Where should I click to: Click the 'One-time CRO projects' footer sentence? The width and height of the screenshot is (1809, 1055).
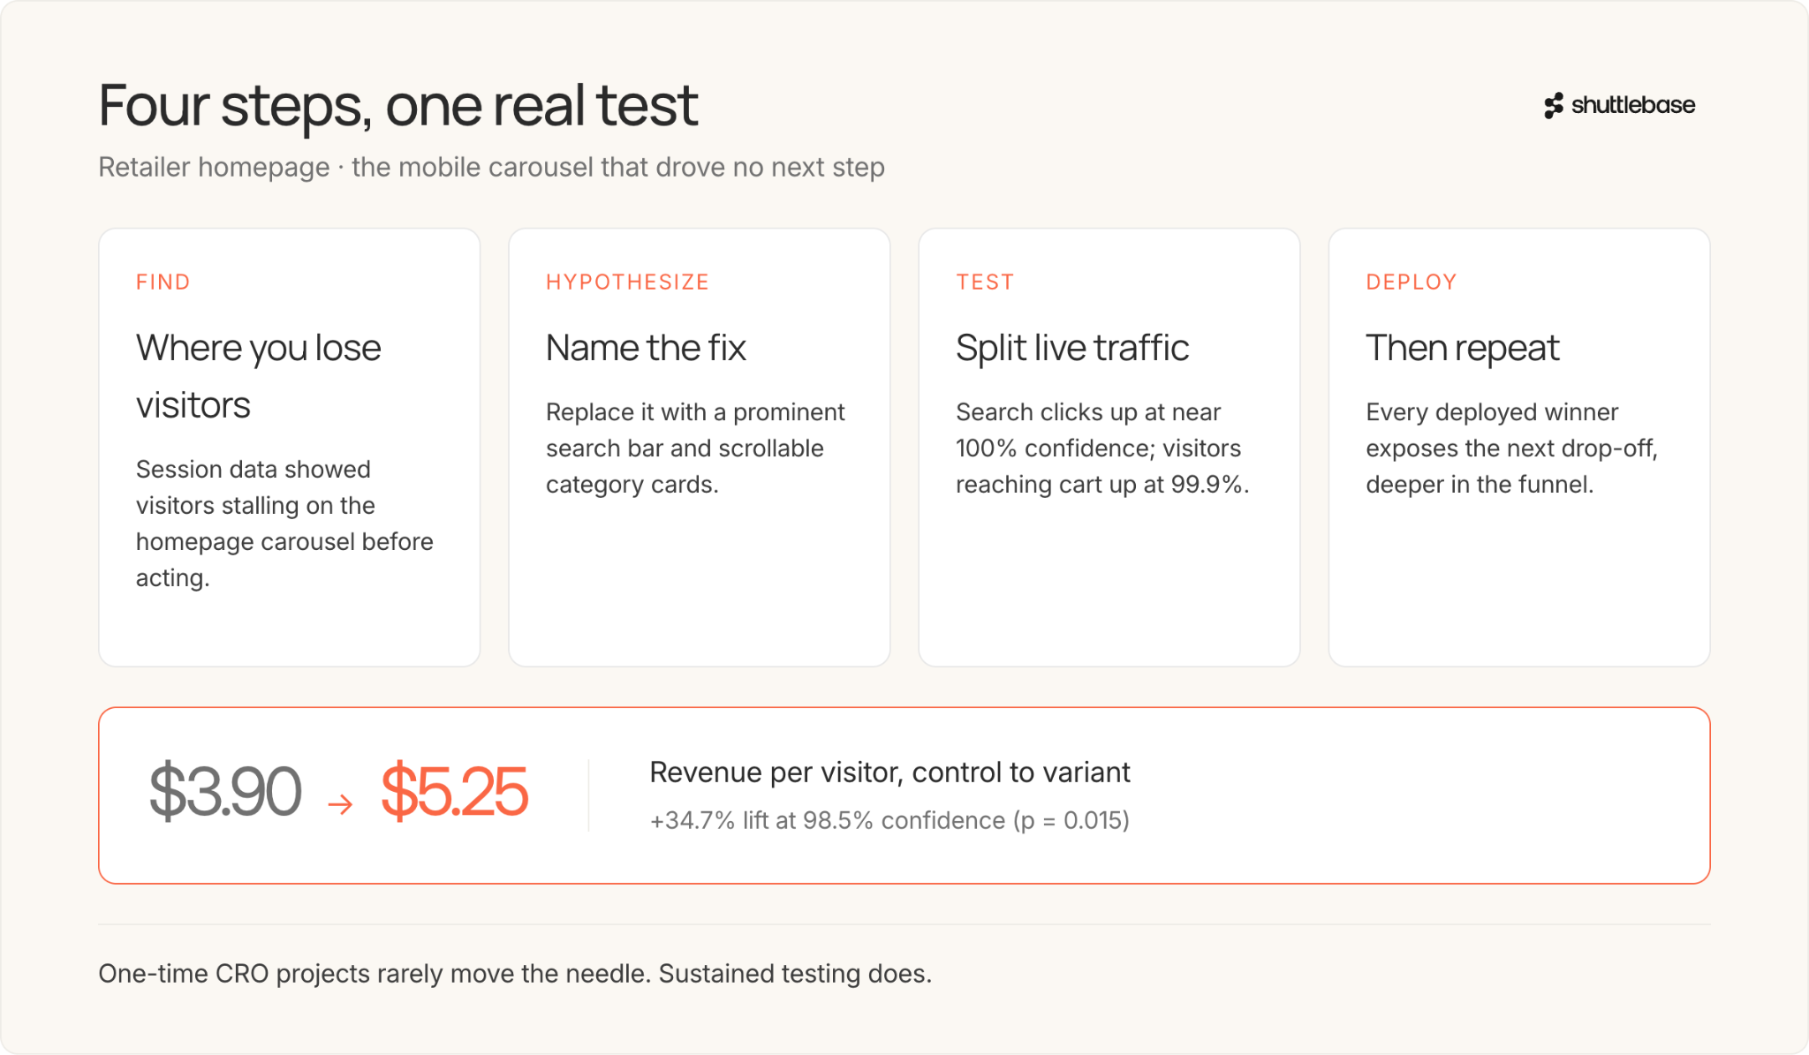(515, 974)
